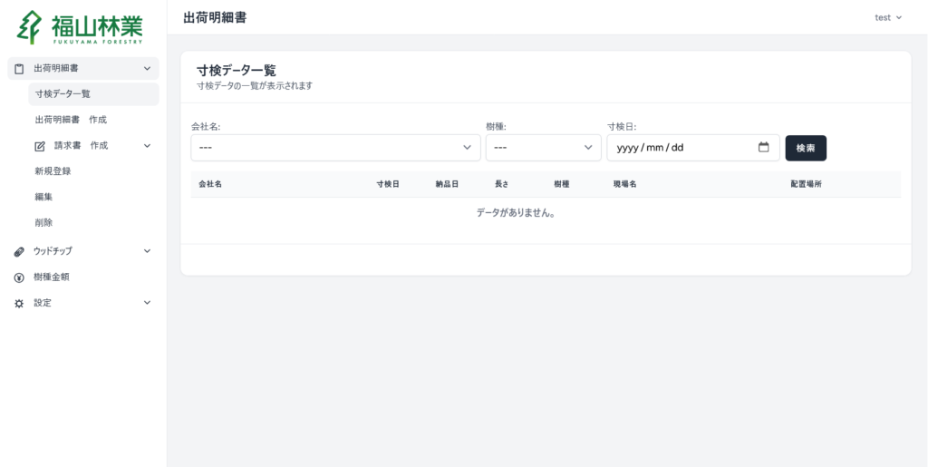Screen dimensions: 928x467
Task: Click the 配置場所 column header
Action: pyautogui.click(x=806, y=184)
